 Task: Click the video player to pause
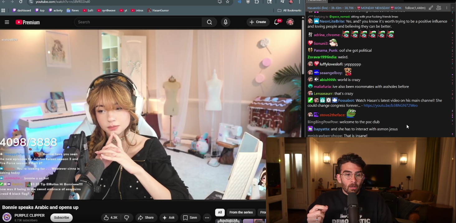coord(151,115)
